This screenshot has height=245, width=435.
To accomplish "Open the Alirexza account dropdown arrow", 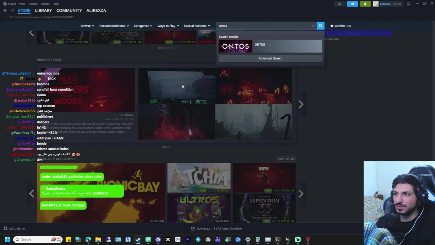I will click(x=391, y=4).
